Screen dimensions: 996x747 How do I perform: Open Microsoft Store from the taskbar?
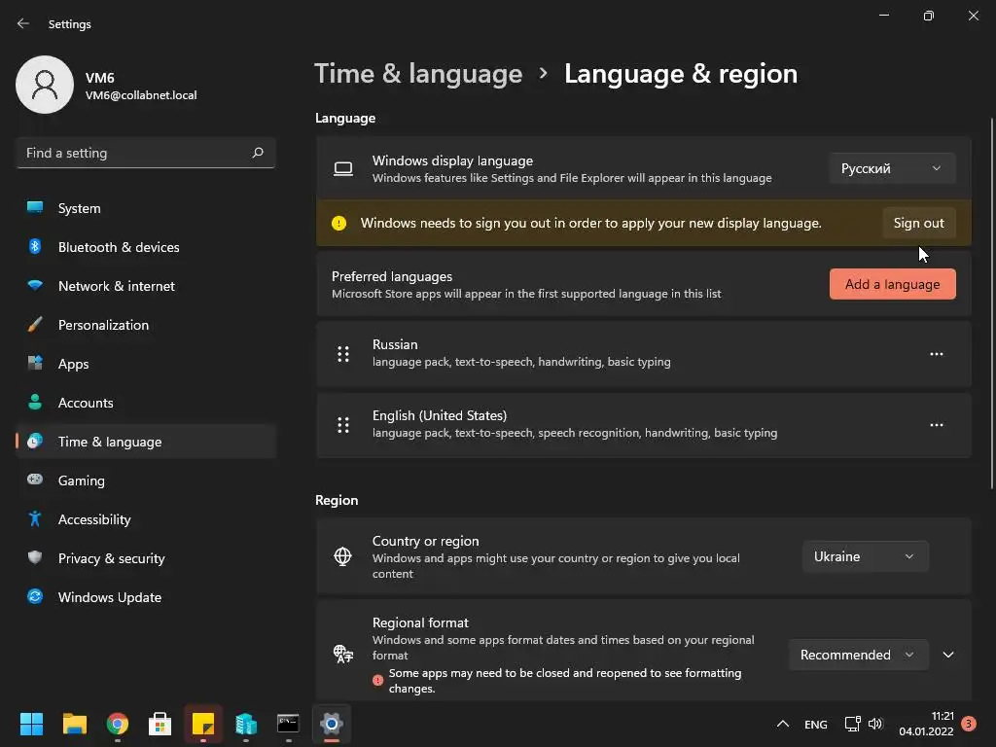[160, 724]
